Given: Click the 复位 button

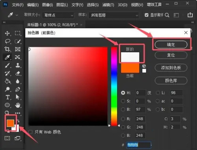Looking at the screenshot, I should pos(171,55).
